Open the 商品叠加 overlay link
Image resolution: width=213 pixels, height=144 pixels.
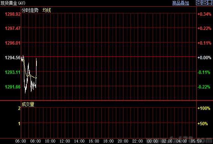[x=181, y=3]
